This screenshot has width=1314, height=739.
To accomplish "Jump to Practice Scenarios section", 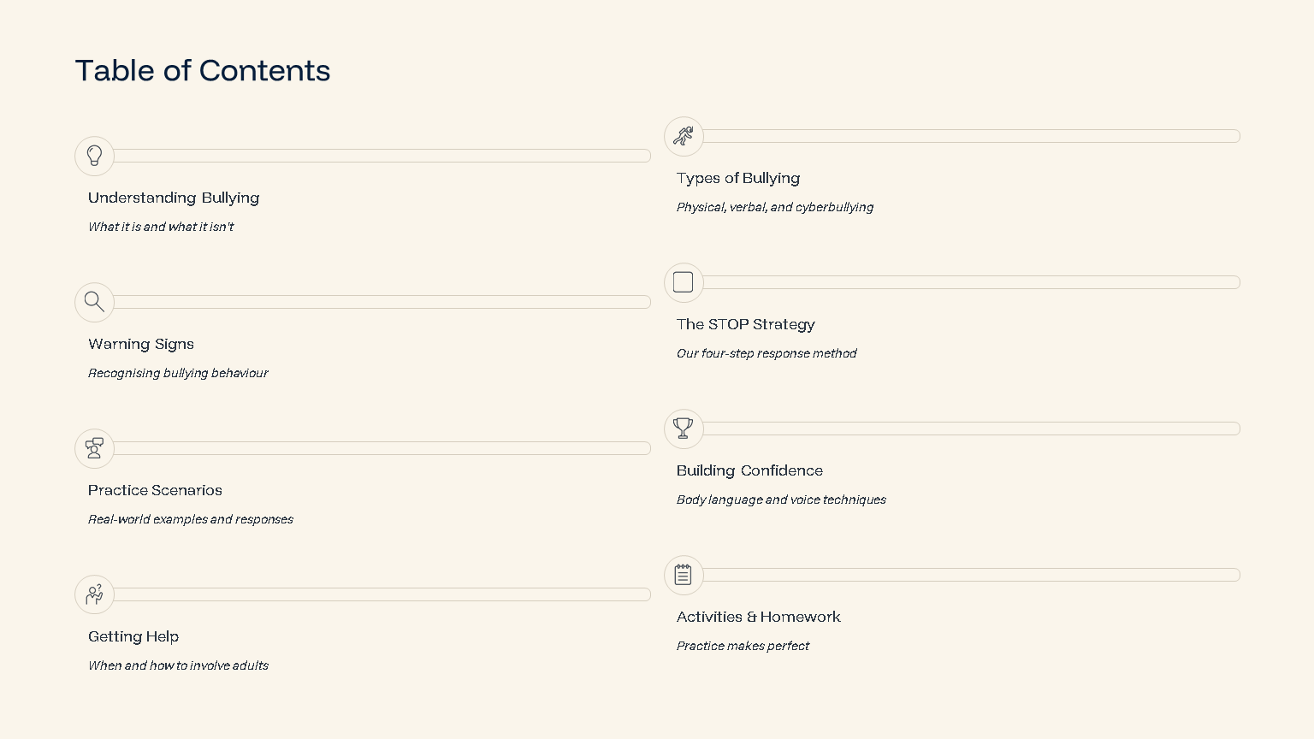I will point(155,490).
